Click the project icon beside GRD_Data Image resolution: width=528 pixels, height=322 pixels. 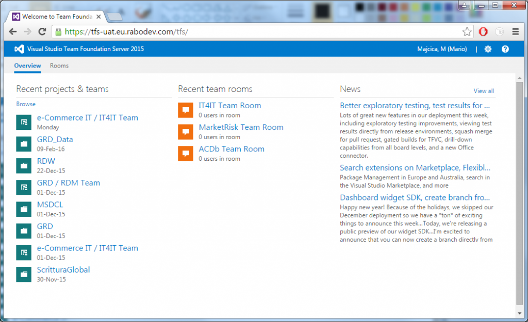tap(24, 144)
